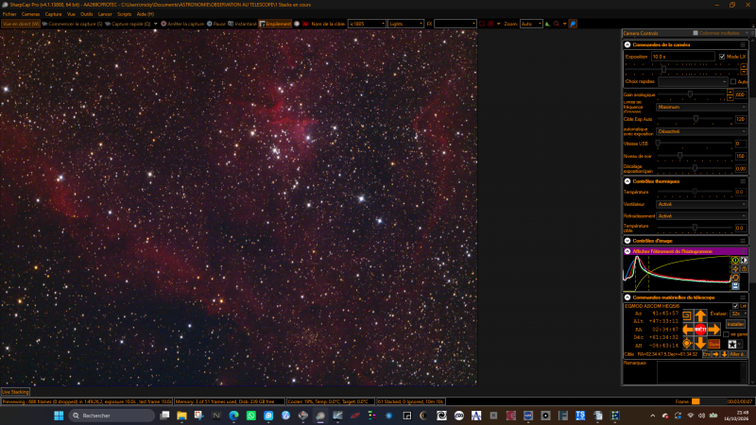Click the histogram horizontal zoom icon
The image size is (756, 425).
[744, 261]
